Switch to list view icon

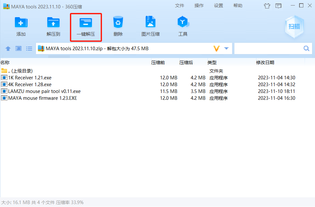tap(29, 49)
